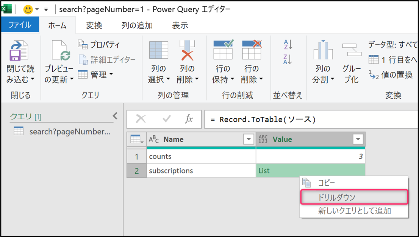Select the Value column header

coord(311,139)
